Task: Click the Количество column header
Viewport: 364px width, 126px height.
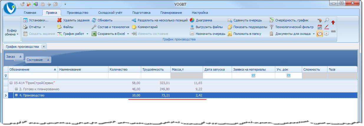Action: click(x=124, y=69)
